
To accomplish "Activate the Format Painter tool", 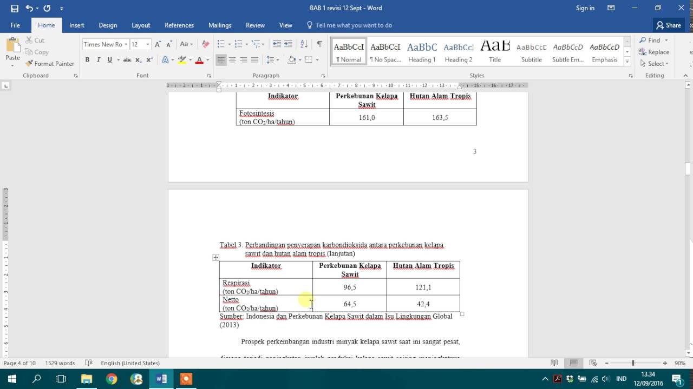I will (50, 64).
